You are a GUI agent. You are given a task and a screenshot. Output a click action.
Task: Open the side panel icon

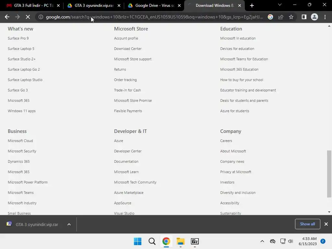click(304, 17)
